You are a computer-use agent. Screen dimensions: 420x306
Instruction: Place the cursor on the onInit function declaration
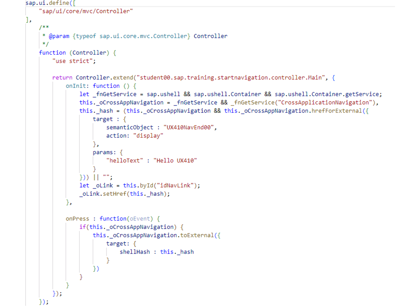click(x=101, y=86)
